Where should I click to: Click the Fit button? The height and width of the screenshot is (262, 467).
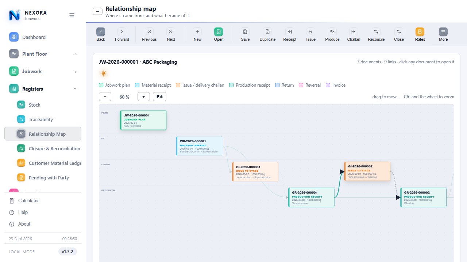pyautogui.click(x=160, y=96)
